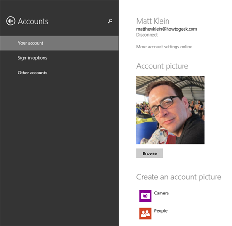The width and height of the screenshot is (232, 226).
Task: Choose the Camera text label
Action: 161,193
